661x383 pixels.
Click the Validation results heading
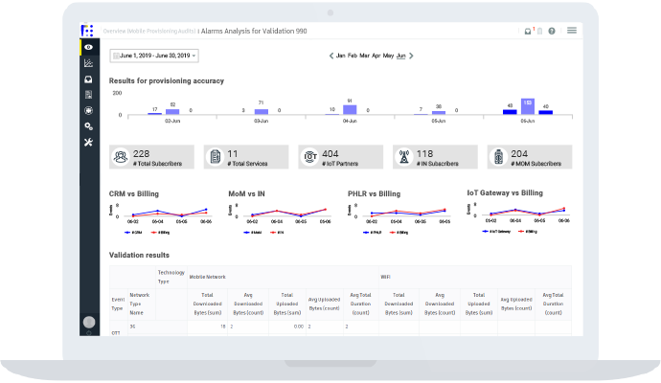click(x=139, y=256)
